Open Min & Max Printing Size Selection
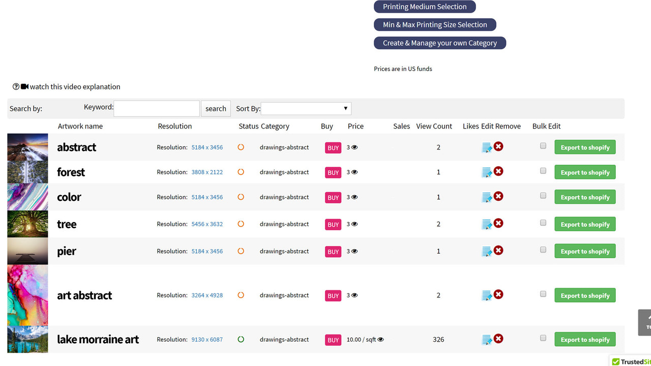Image resolution: width=651 pixels, height=366 pixels. point(435,24)
